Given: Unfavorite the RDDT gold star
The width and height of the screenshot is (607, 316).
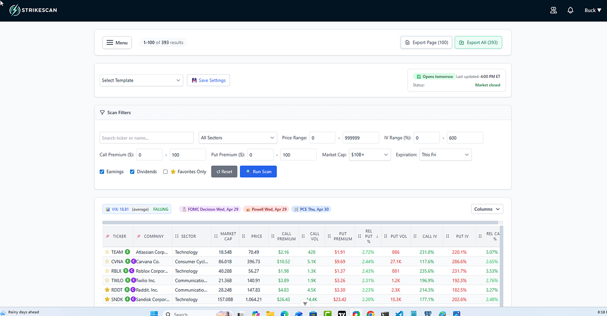Looking at the screenshot, I should tap(107, 290).
